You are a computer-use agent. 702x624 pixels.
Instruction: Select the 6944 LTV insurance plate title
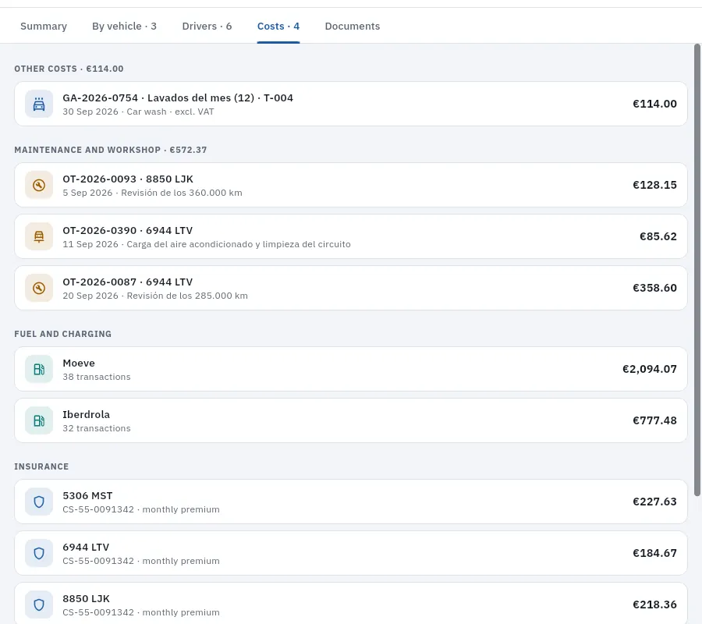(86, 547)
